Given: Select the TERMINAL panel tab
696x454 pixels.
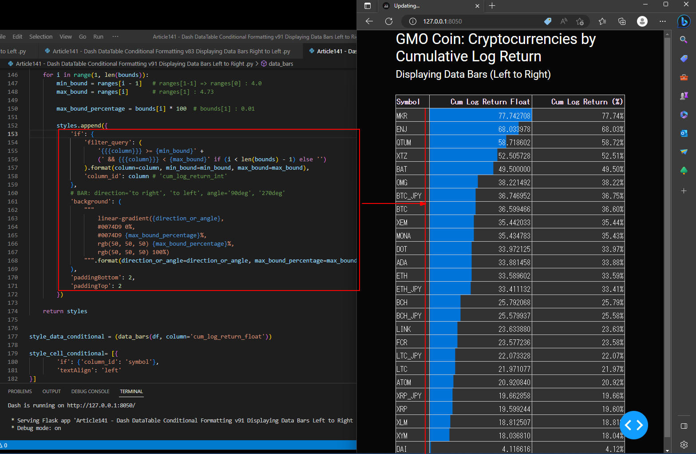Looking at the screenshot, I should (x=131, y=391).
